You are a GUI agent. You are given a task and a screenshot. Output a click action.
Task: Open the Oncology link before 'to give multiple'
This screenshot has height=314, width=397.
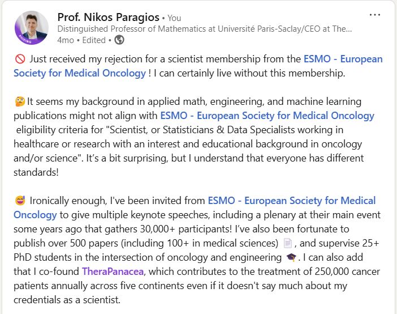click(35, 215)
